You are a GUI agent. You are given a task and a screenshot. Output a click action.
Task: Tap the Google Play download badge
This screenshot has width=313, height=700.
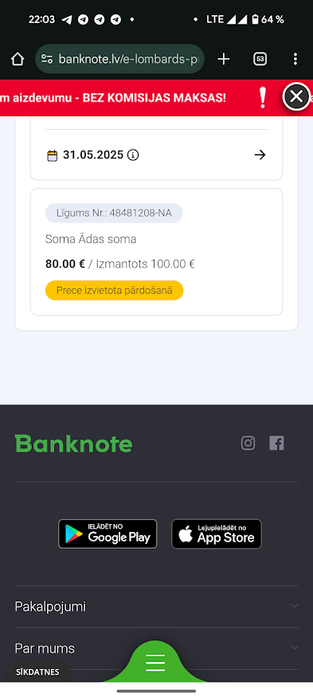(108, 534)
